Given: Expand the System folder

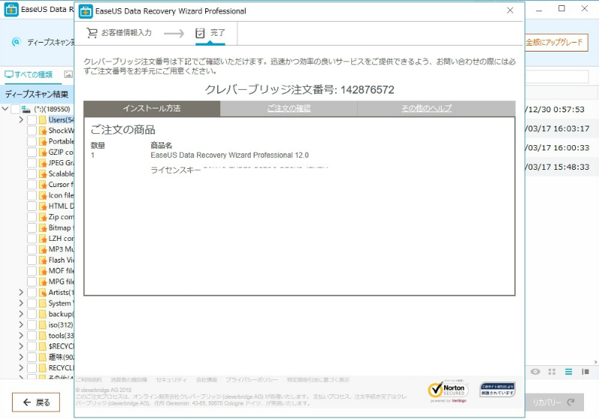Looking at the screenshot, I should click(21, 303).
